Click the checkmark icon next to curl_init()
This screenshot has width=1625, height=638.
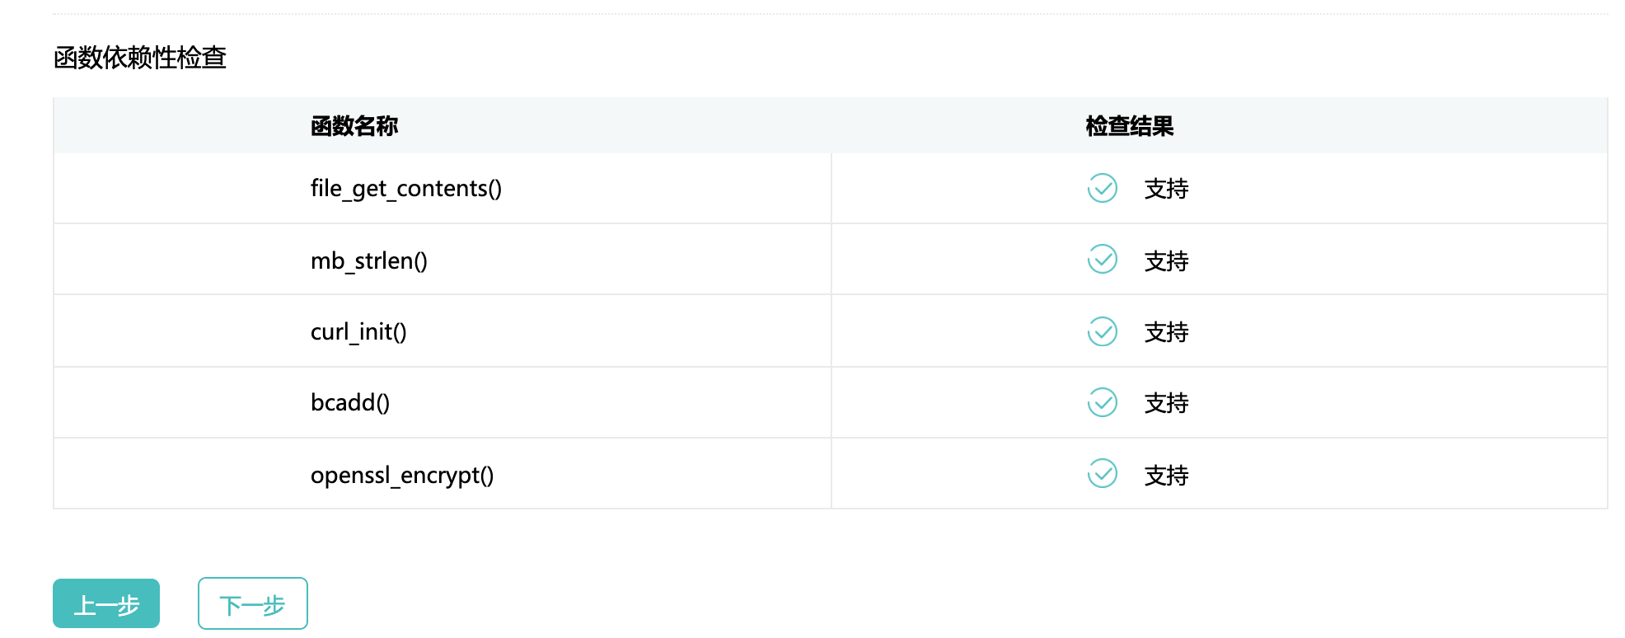coord(1102,331)
